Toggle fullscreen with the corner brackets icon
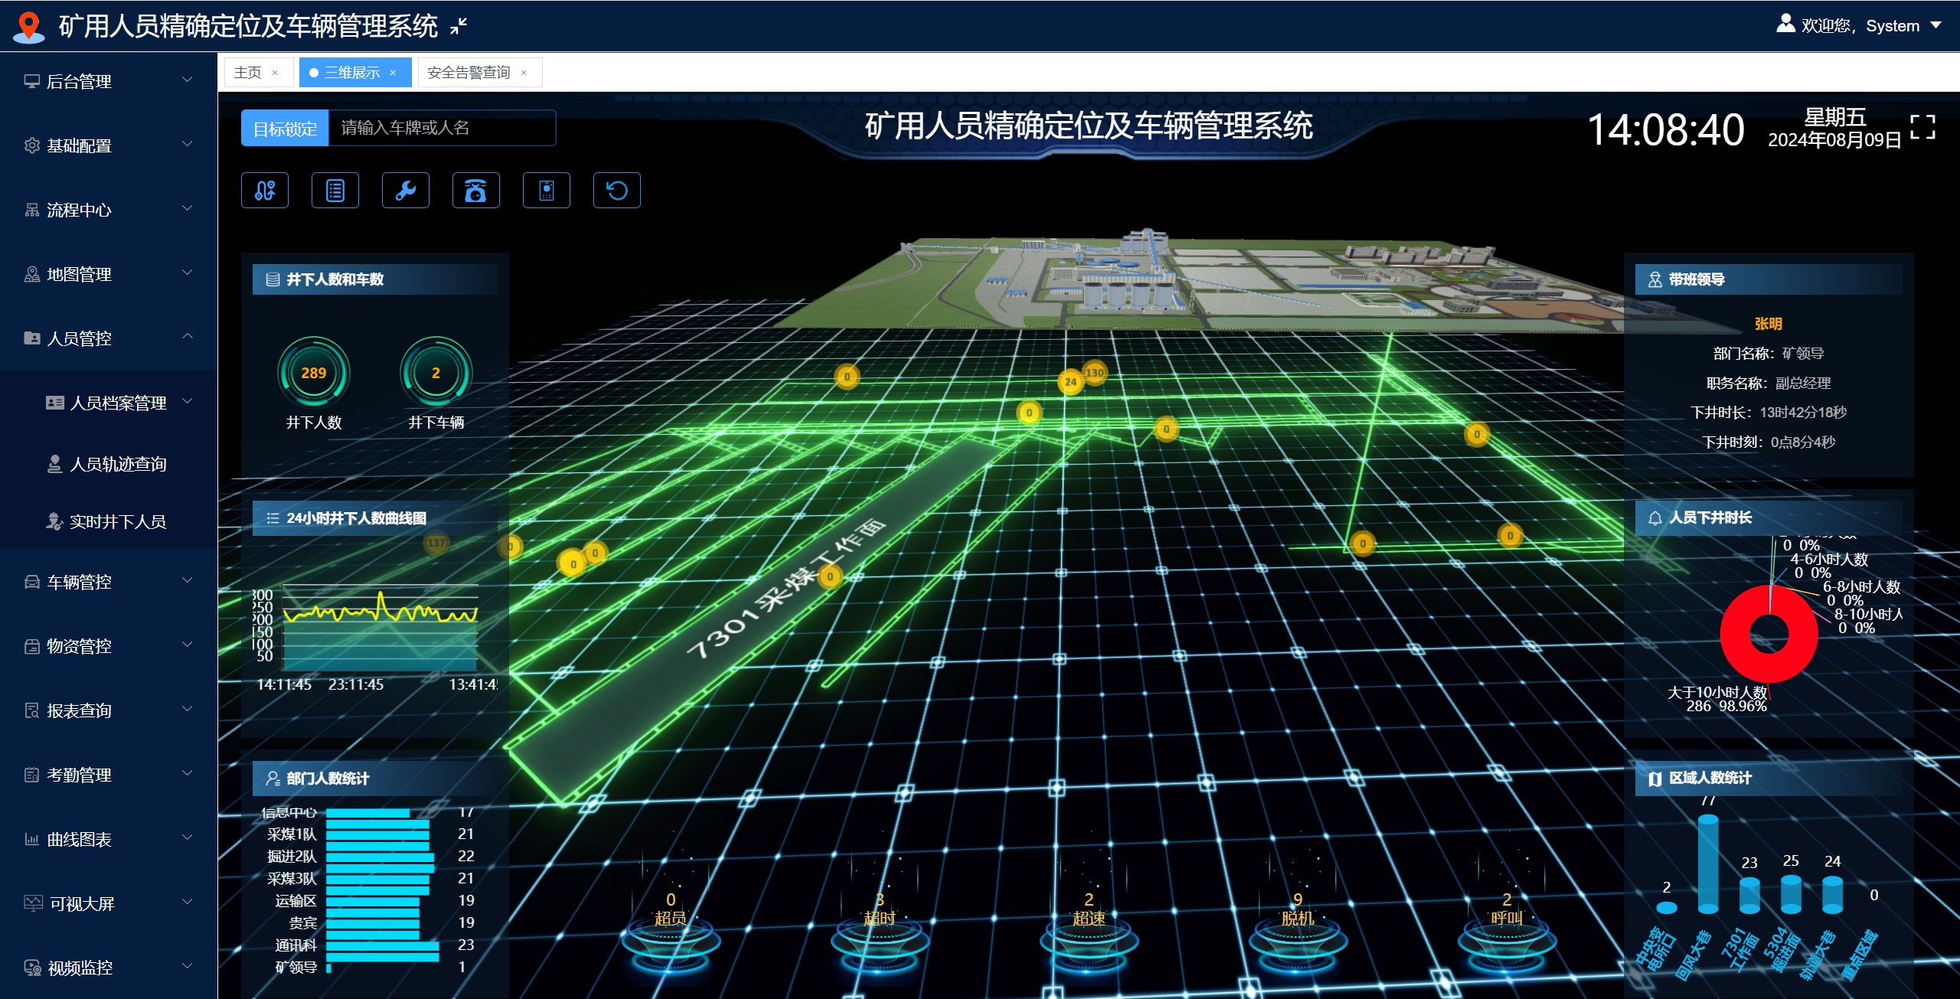Image resolution: width=1960 pixels, height=999 pixels. [1922, 127]
